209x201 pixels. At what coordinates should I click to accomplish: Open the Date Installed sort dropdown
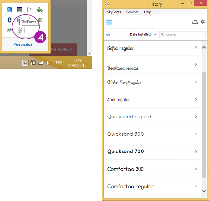pyautogui.click(x=143, y=35)
